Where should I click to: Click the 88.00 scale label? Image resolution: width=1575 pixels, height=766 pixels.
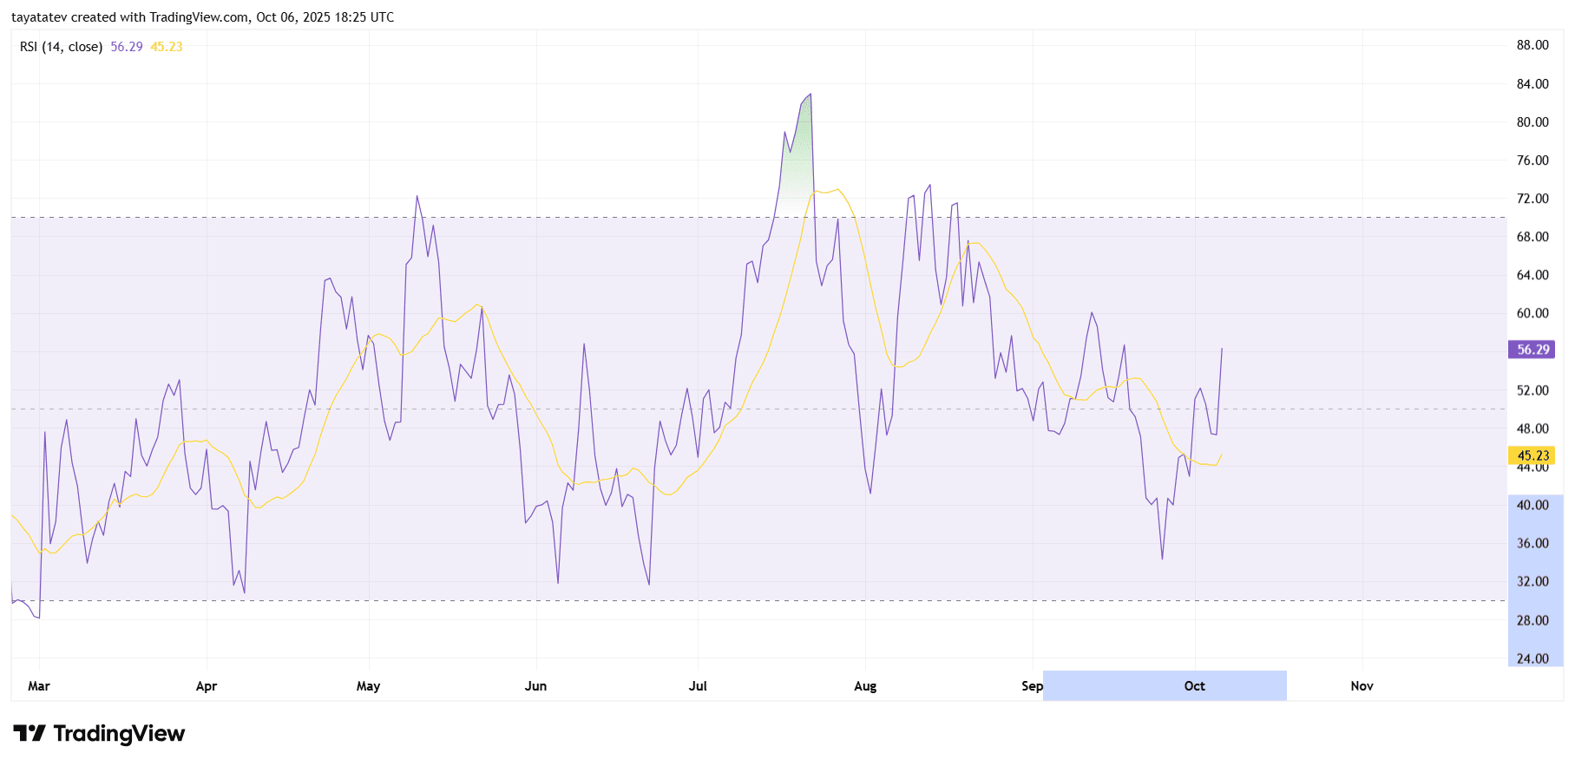(1532, 45)
